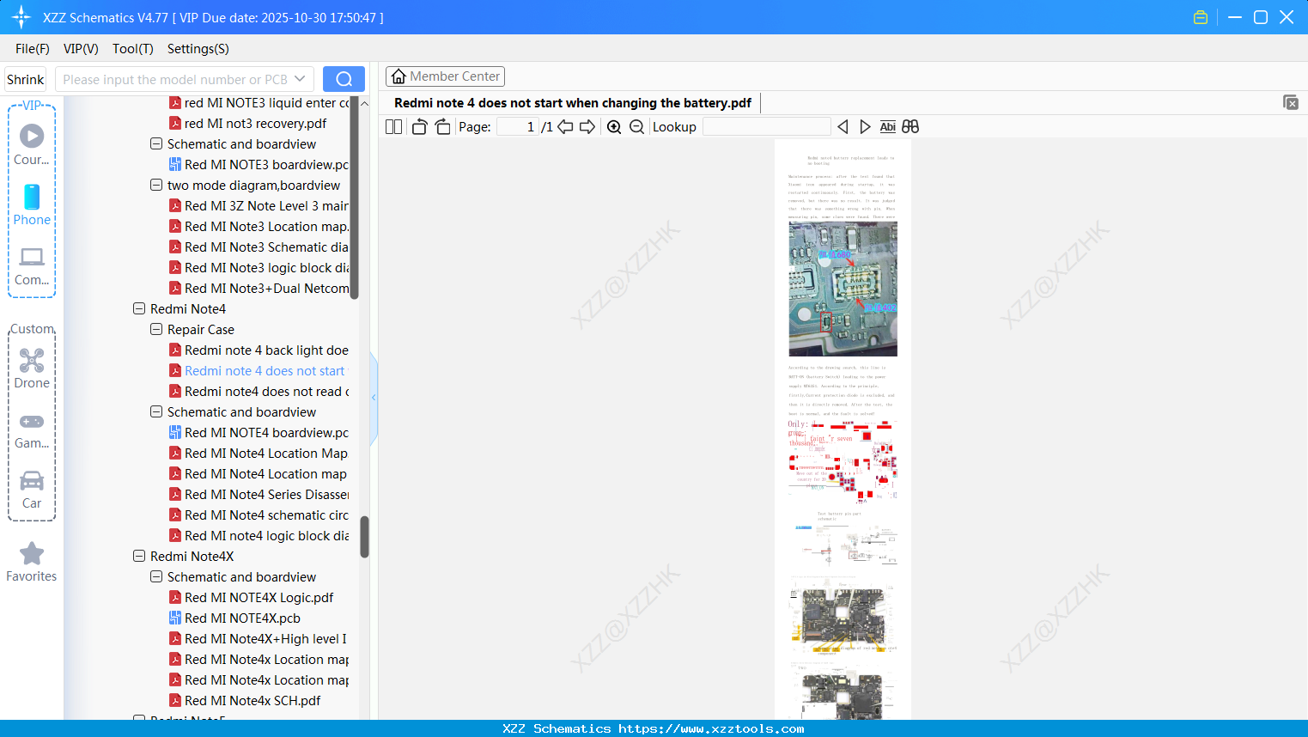Open the Tool(T) menu
The width and height of the screenshot is (1308, 737).
pos(133,49)
